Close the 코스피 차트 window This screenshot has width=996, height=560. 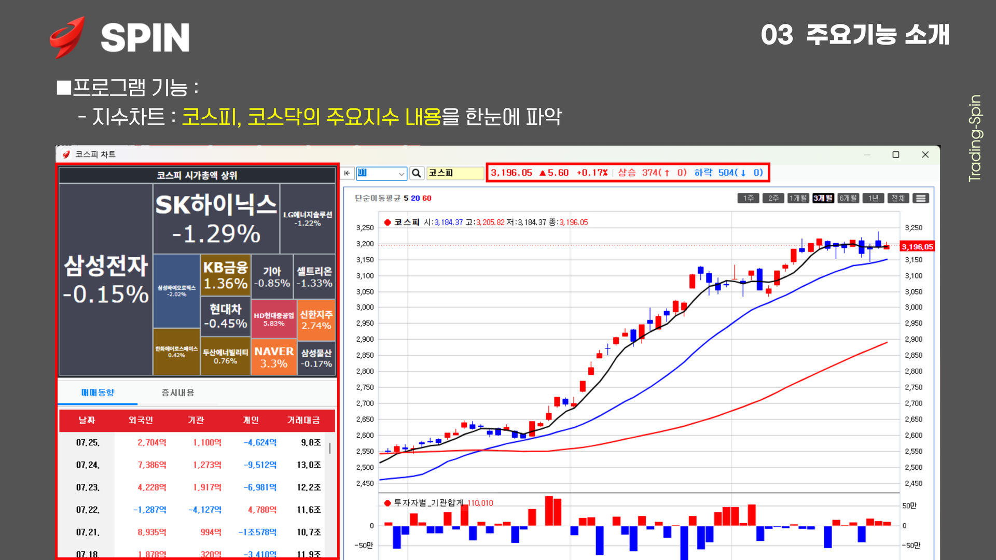pyautogui.click(x=925, y=155)
